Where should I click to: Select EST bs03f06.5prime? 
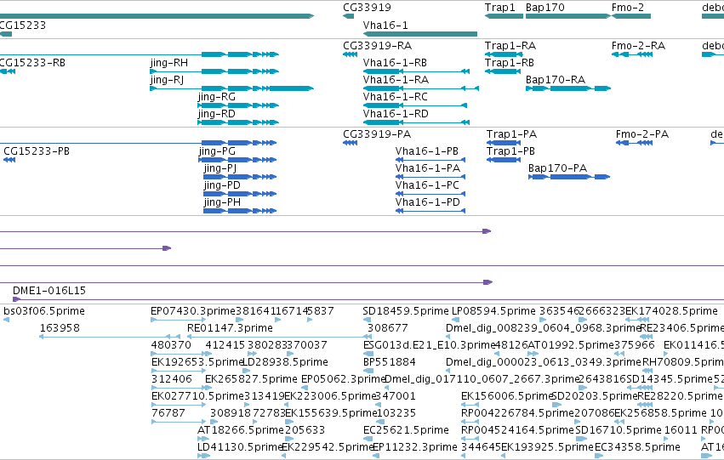click(x=7, y=319)
